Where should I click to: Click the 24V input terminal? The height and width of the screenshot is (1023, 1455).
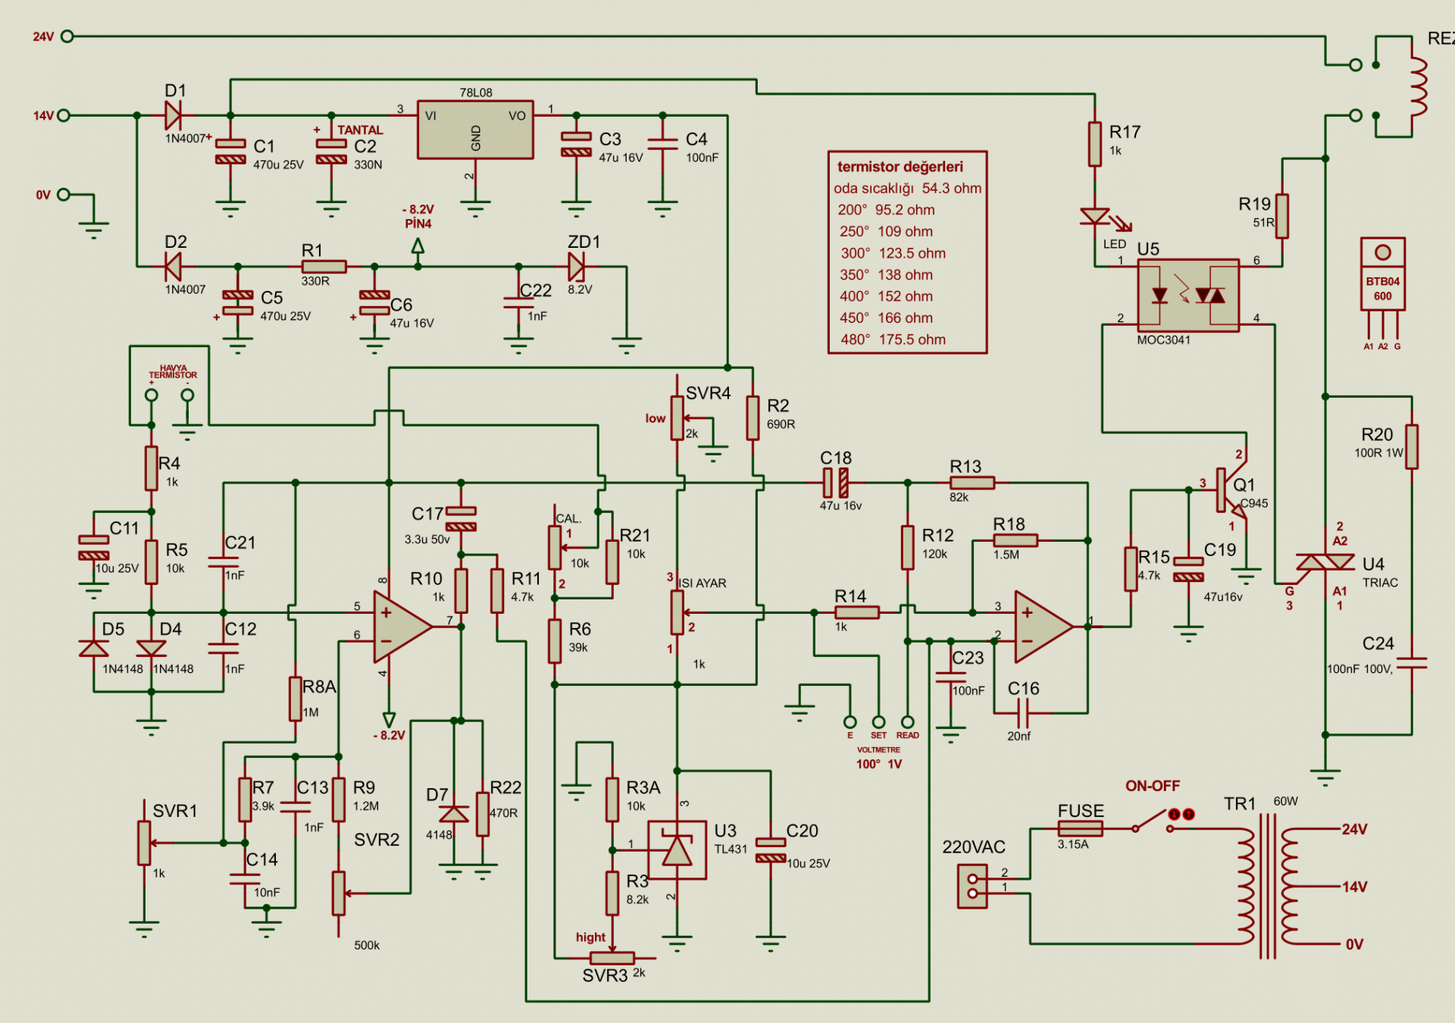[67, 36]
